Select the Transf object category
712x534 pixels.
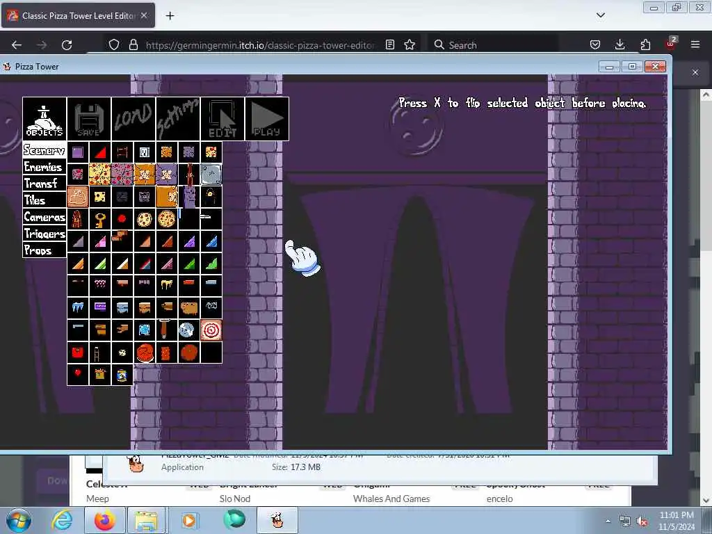tap(44, 184)
